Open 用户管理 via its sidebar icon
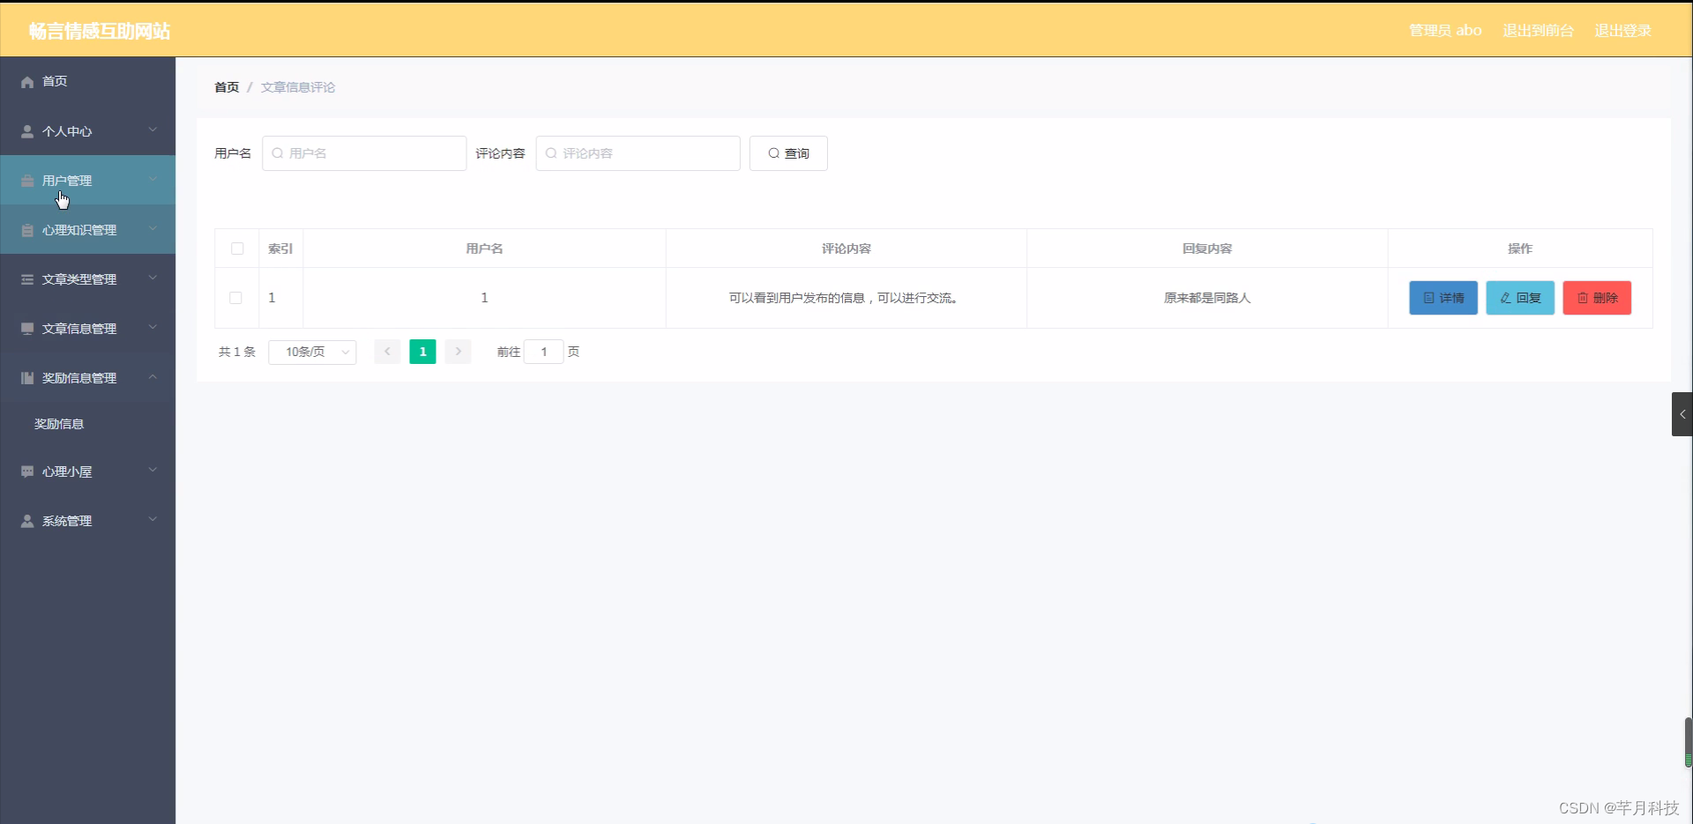1693x824 pixels. pyautogui.click(x=26, y=181)
